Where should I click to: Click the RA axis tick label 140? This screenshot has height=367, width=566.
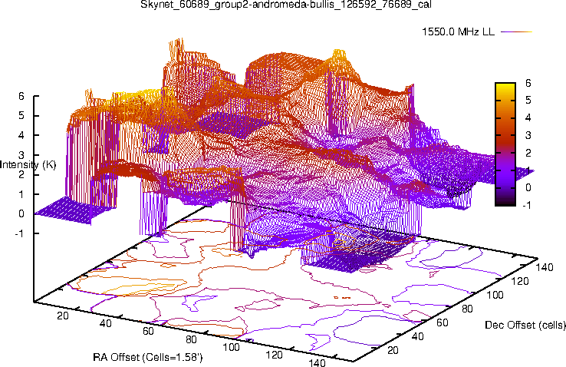[317, 362]
